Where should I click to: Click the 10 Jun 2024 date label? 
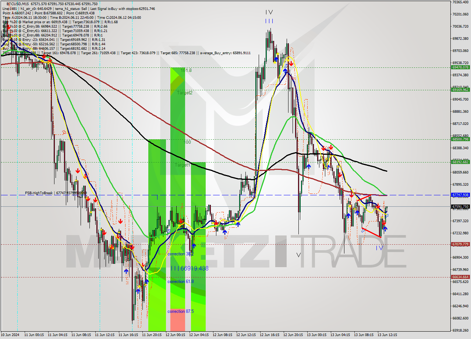click(10, 335)
